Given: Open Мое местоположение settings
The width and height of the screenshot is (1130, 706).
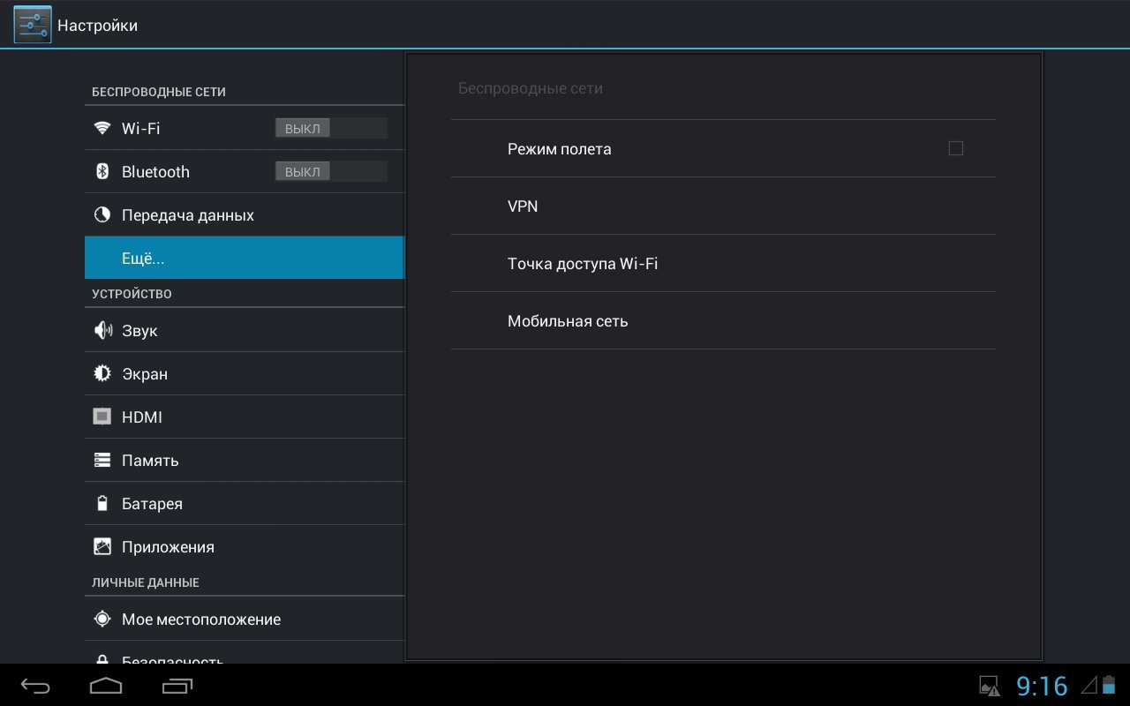Looking at the screenshot, I should pos(244,620).
